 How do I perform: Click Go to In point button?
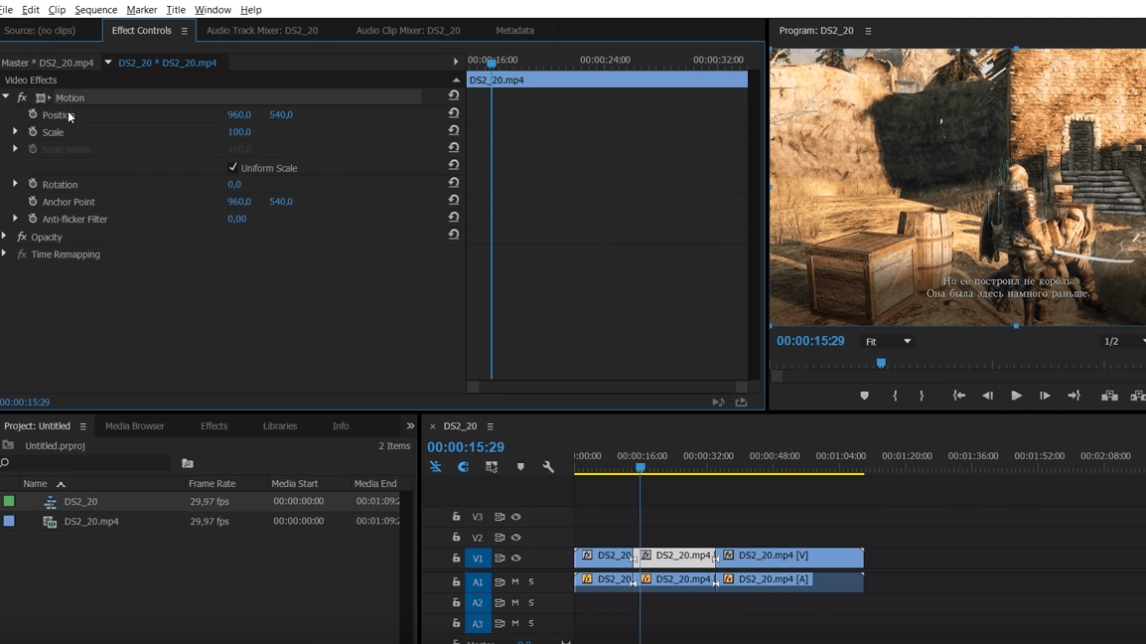(x=958, y=396)
